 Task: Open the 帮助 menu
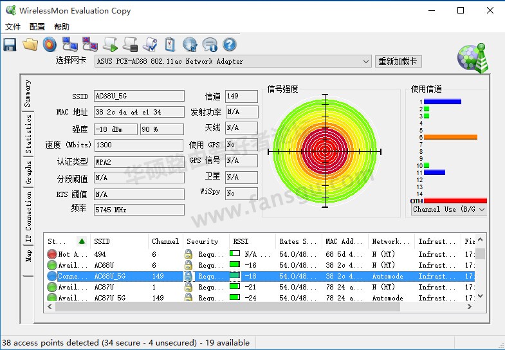[62, 27]
